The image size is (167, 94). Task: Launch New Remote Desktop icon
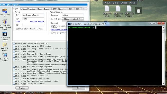(5, 55)
